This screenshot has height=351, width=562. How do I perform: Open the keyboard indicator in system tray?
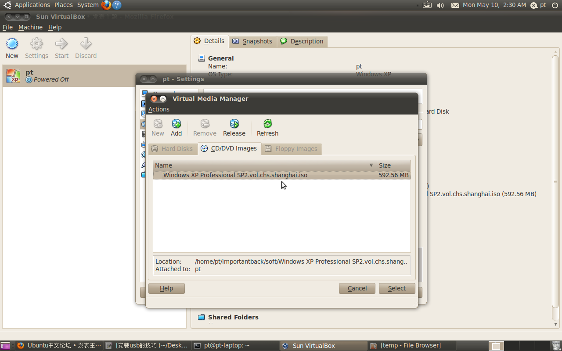click(x=427, y=5)
